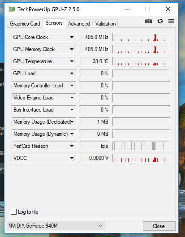This screenshot has width=185, height=237.
Task: Click the refresh arrows icon
Action: pyautogui.click(x=160, y=21)
